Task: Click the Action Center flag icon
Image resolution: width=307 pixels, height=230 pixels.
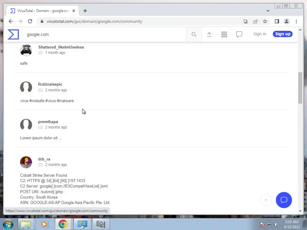Action: point(262,224)
